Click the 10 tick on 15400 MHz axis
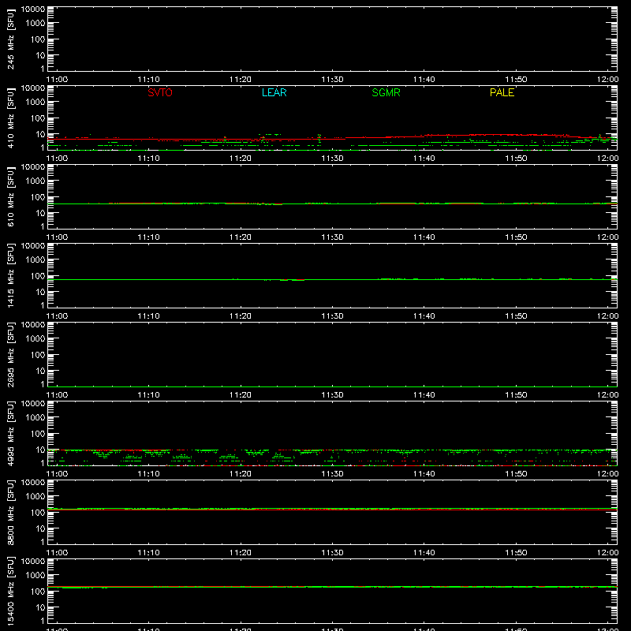 (x=40, y=607)
